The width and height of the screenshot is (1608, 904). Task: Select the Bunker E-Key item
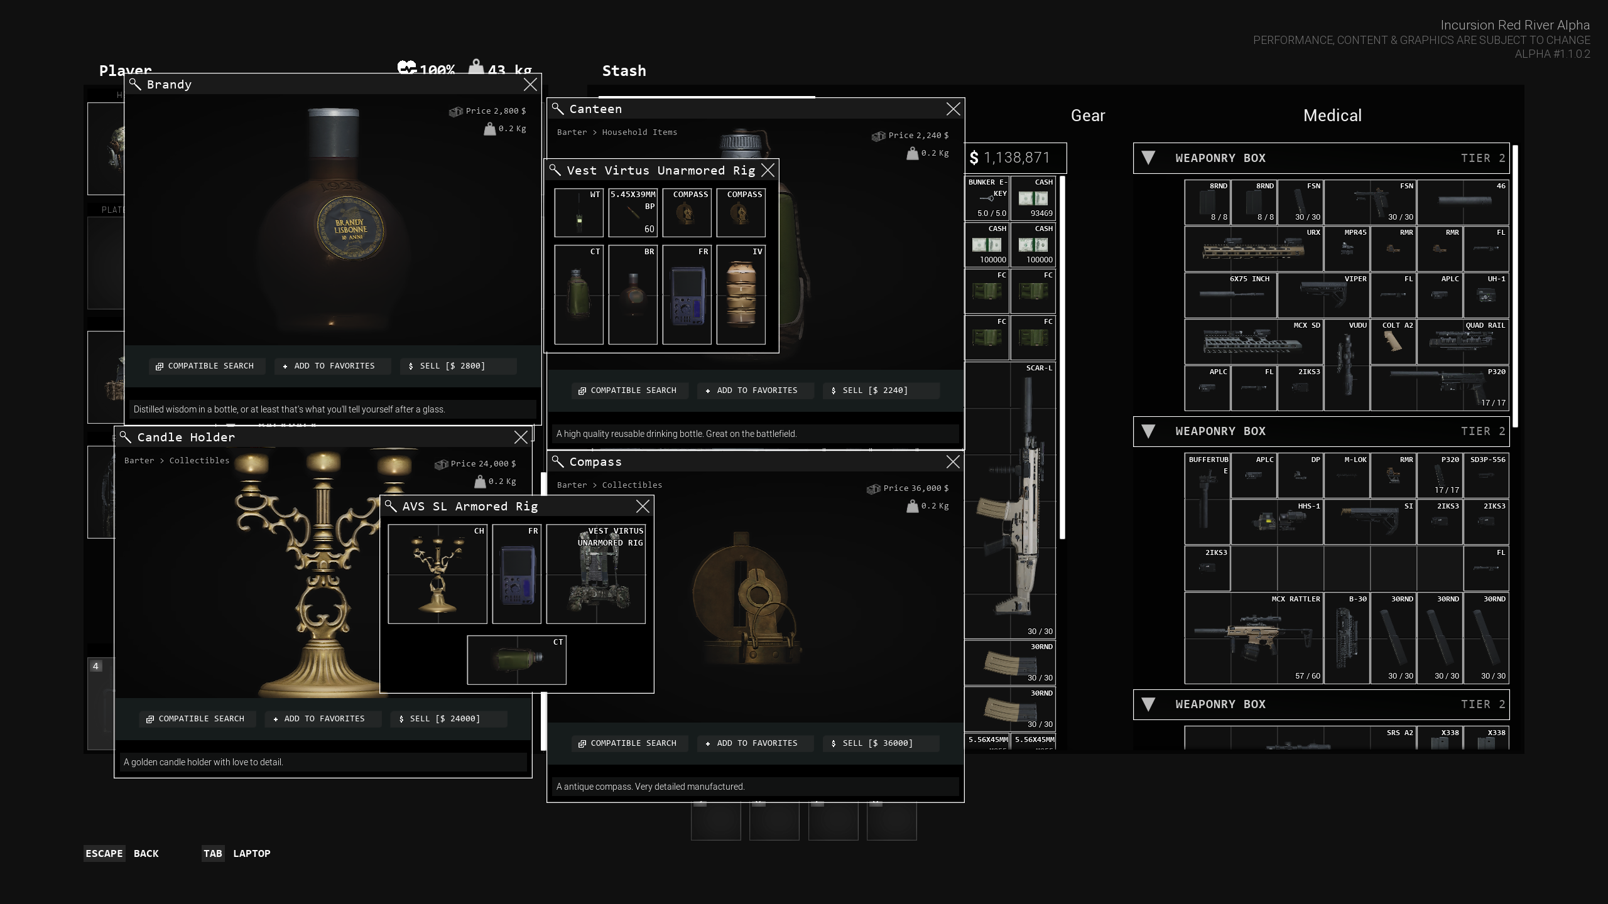(987, 198)
